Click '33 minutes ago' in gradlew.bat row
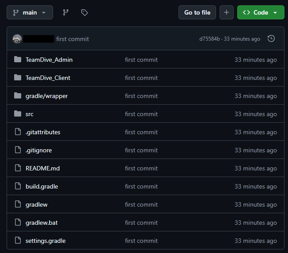Viewport: 288px width, 253px height. pos(256,223)
